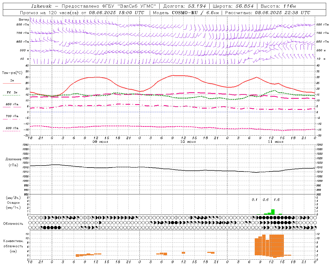The width and height of the screenshot is (330, 264).
Task: Click the 'Тем-ра(°C)' temperature panel label
Action: (12, 73)
